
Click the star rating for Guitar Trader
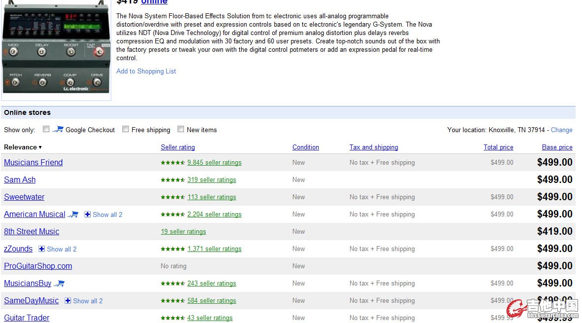coord(173,318)
